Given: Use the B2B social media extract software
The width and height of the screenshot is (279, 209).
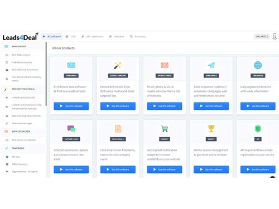Looking at the screenshot, I should [118, 106].
